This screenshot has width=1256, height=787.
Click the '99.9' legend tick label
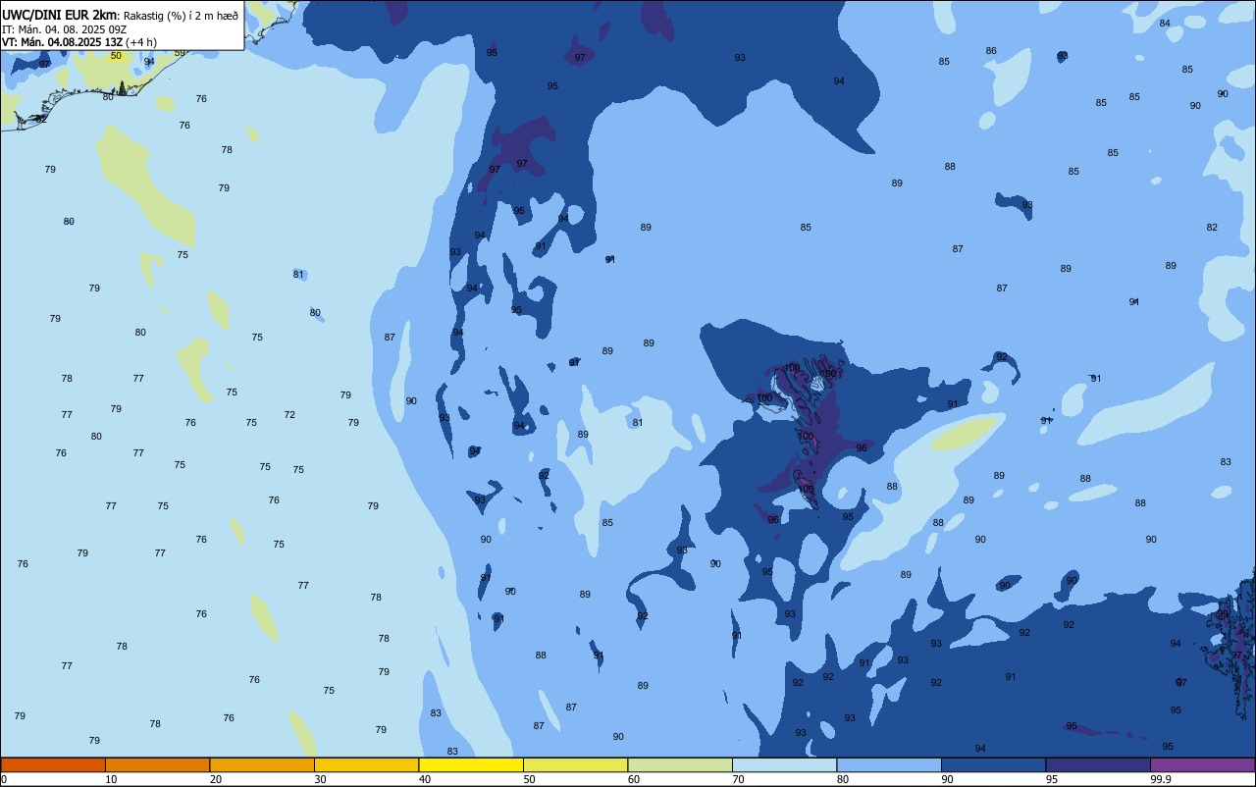click(x=1161, y=779)
